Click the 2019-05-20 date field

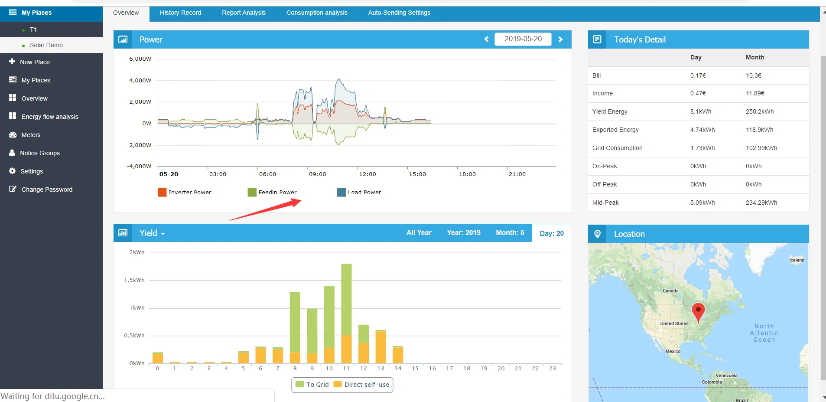click(523, 39)
